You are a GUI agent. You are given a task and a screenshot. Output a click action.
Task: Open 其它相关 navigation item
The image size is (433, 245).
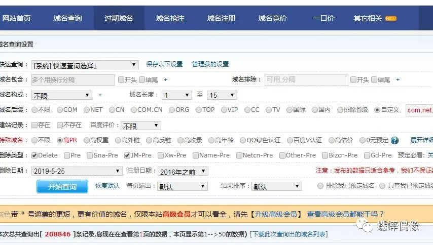368,18
